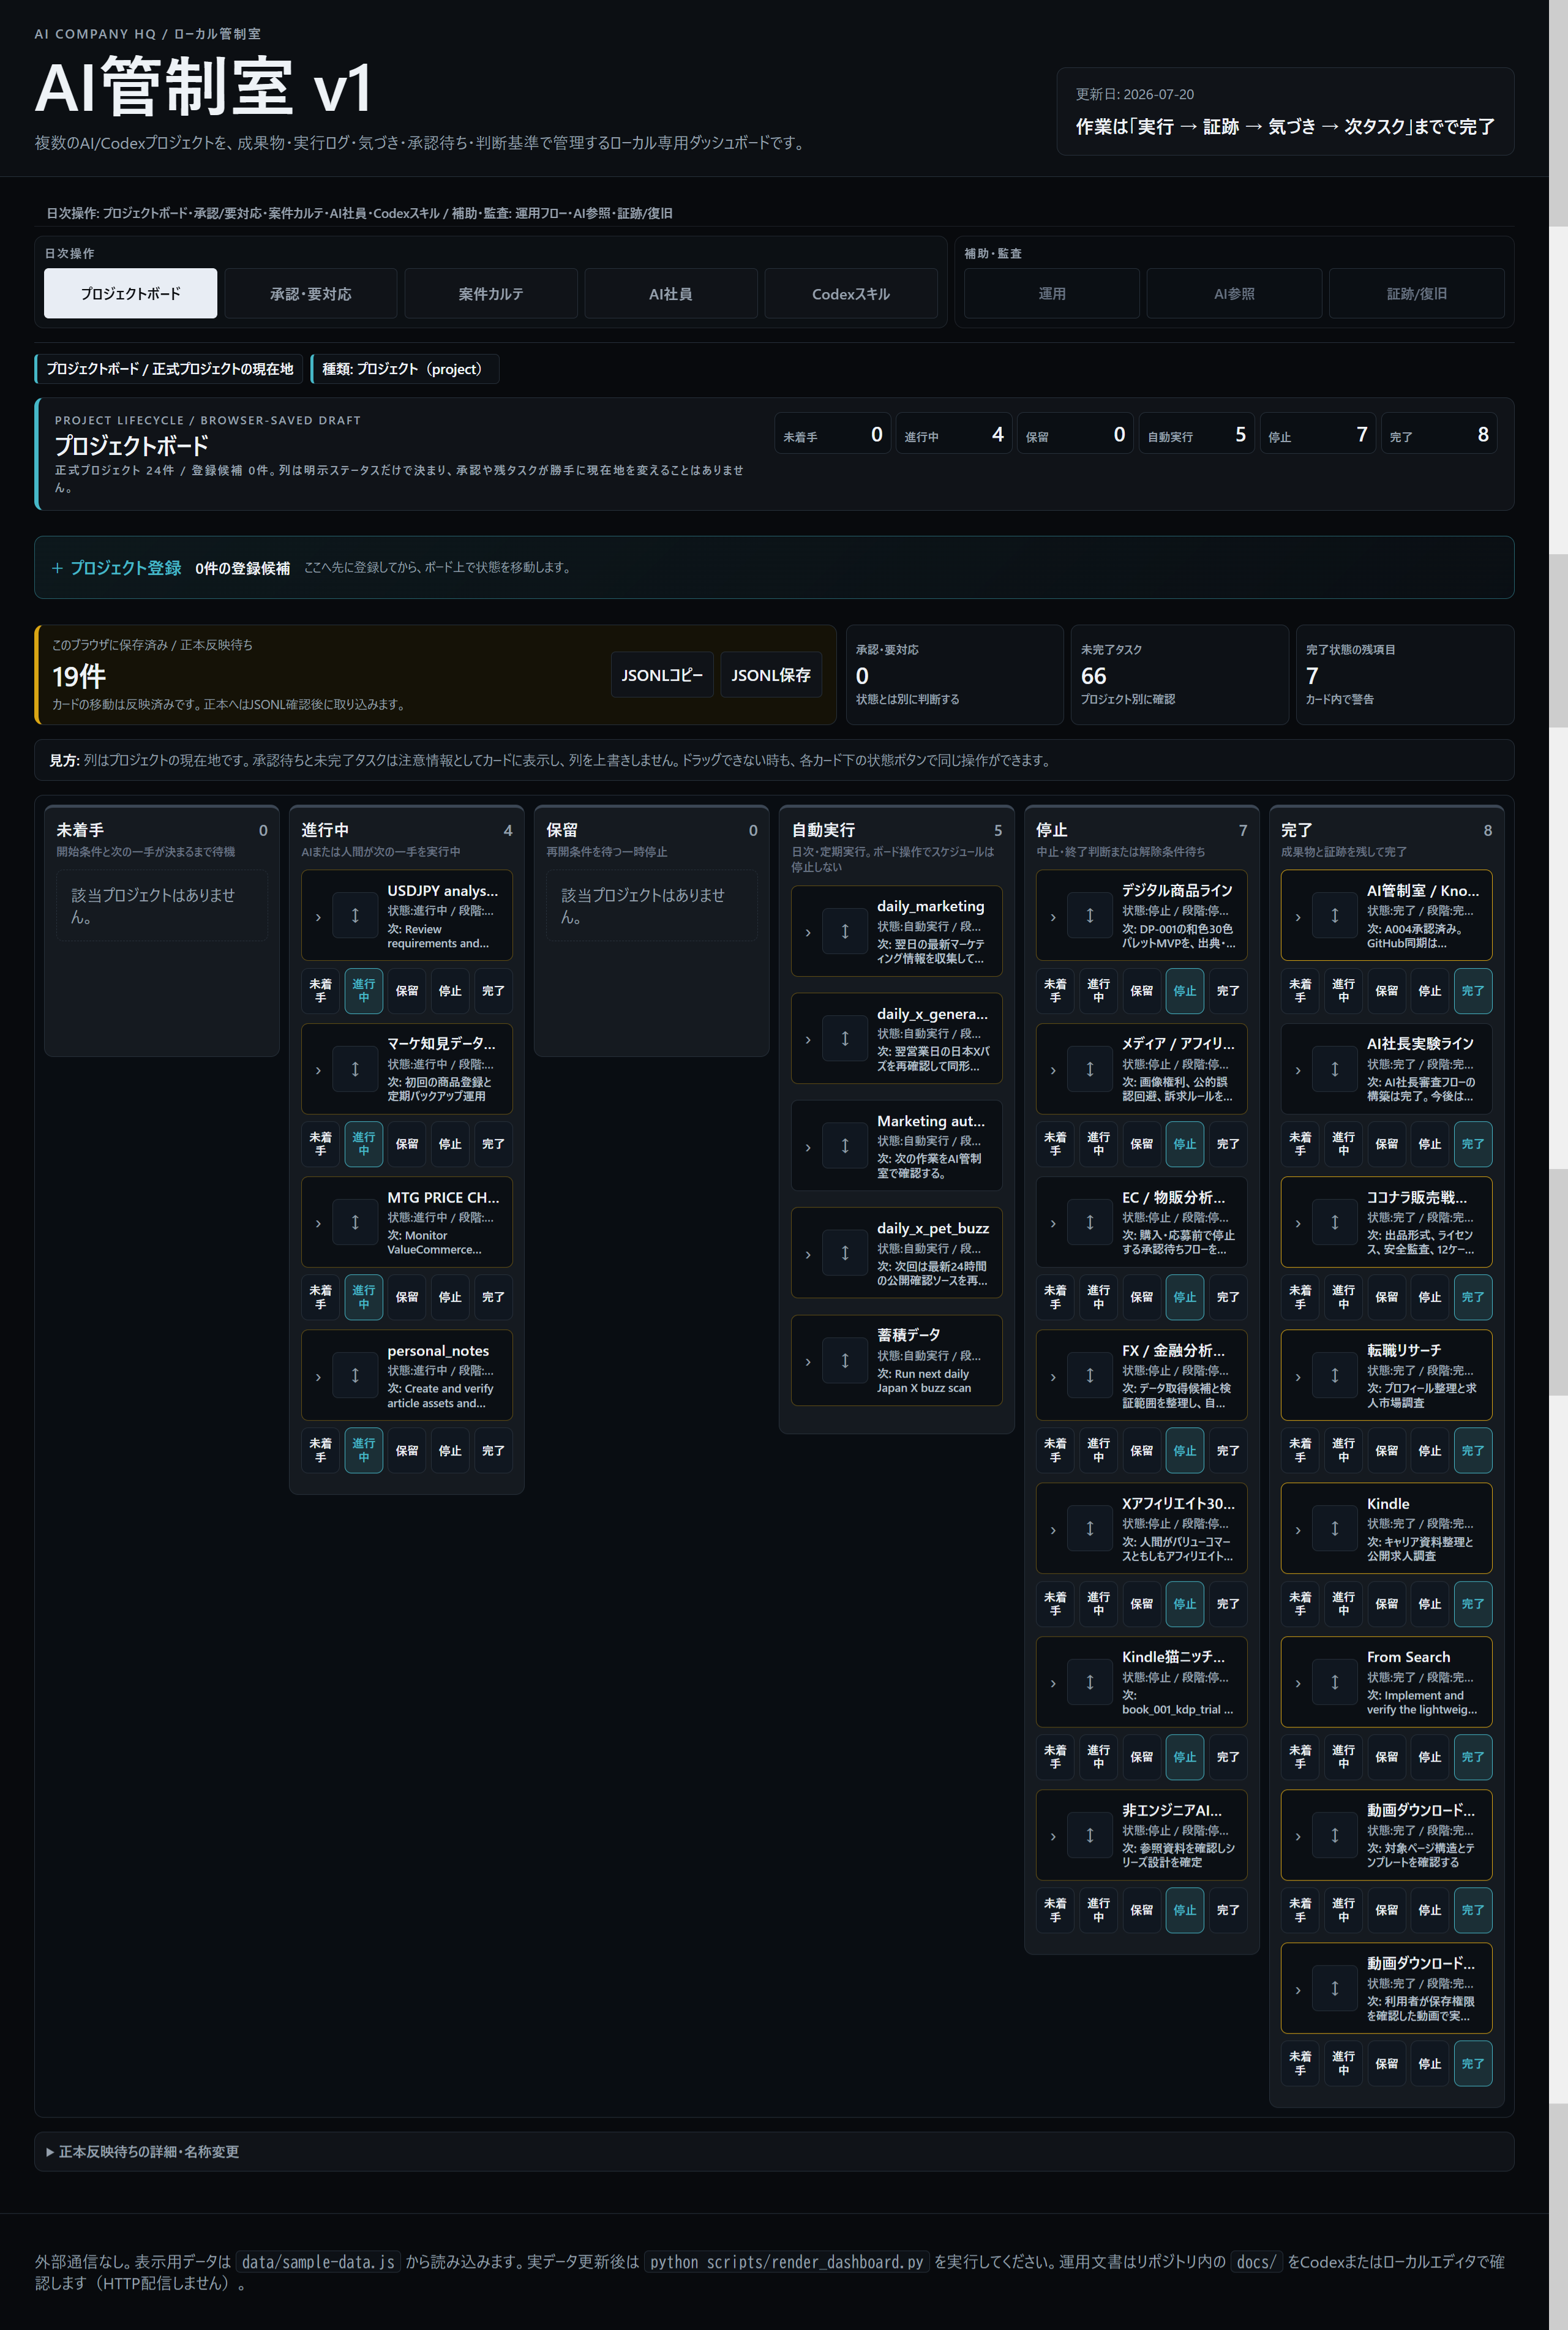Screen dimensions: 1568x2330
Task: Expand the daily_marketing card chevron
Action: [808, 932]
